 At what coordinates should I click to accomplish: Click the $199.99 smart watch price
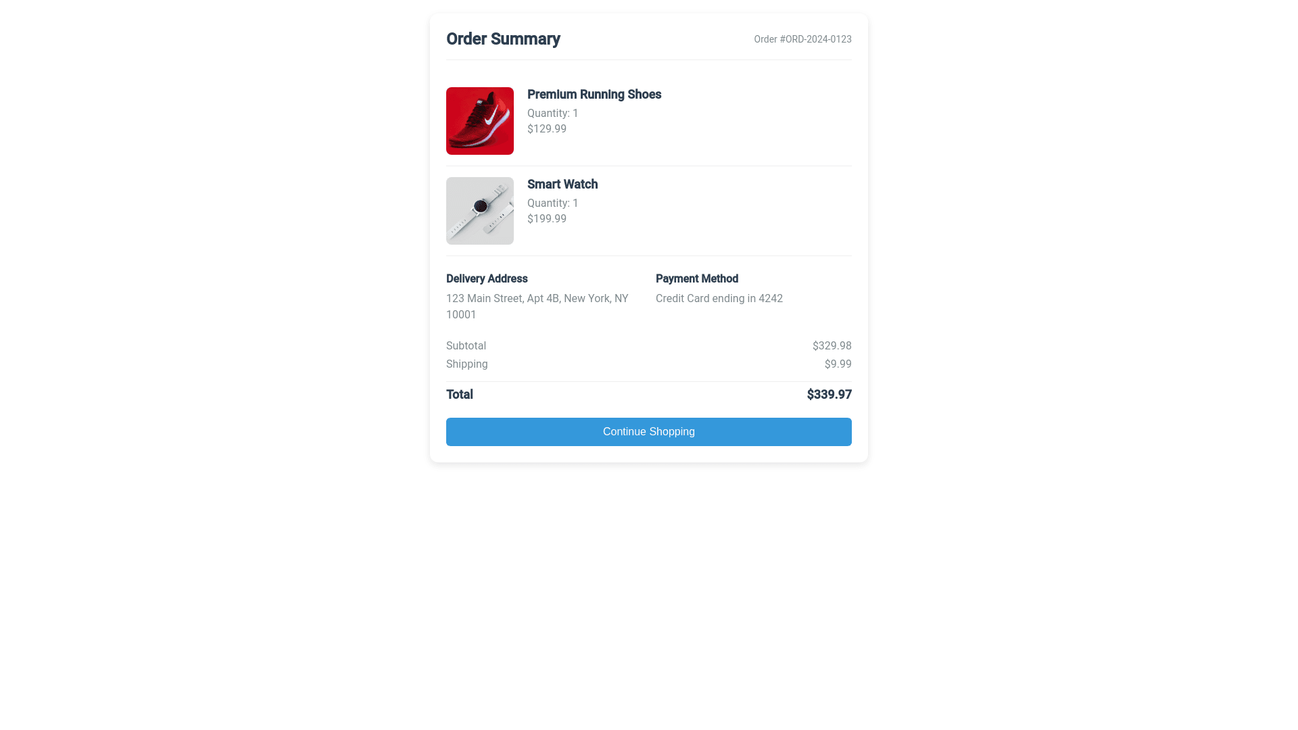[547, 218]
